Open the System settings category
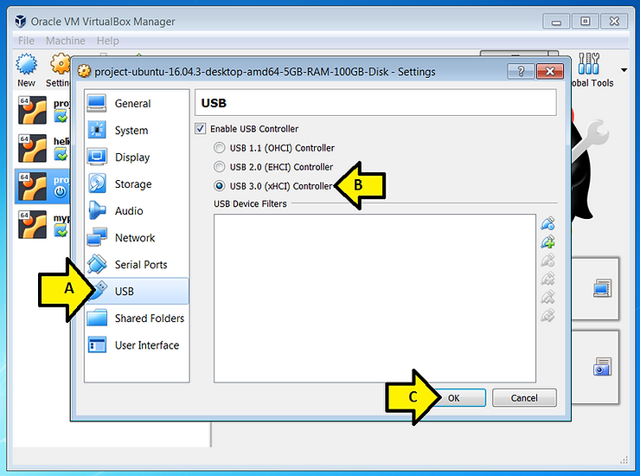This screenshot has width=640, height=476. (x=137, y=131)
